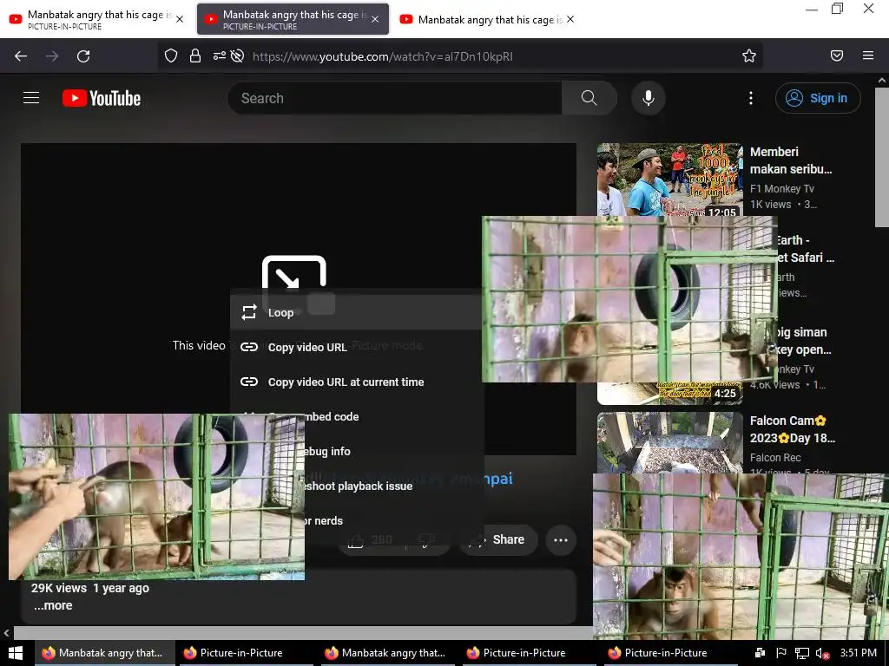
Task: Open the 3:51 PM taskbar clock
Action: [x=859, y=653]
